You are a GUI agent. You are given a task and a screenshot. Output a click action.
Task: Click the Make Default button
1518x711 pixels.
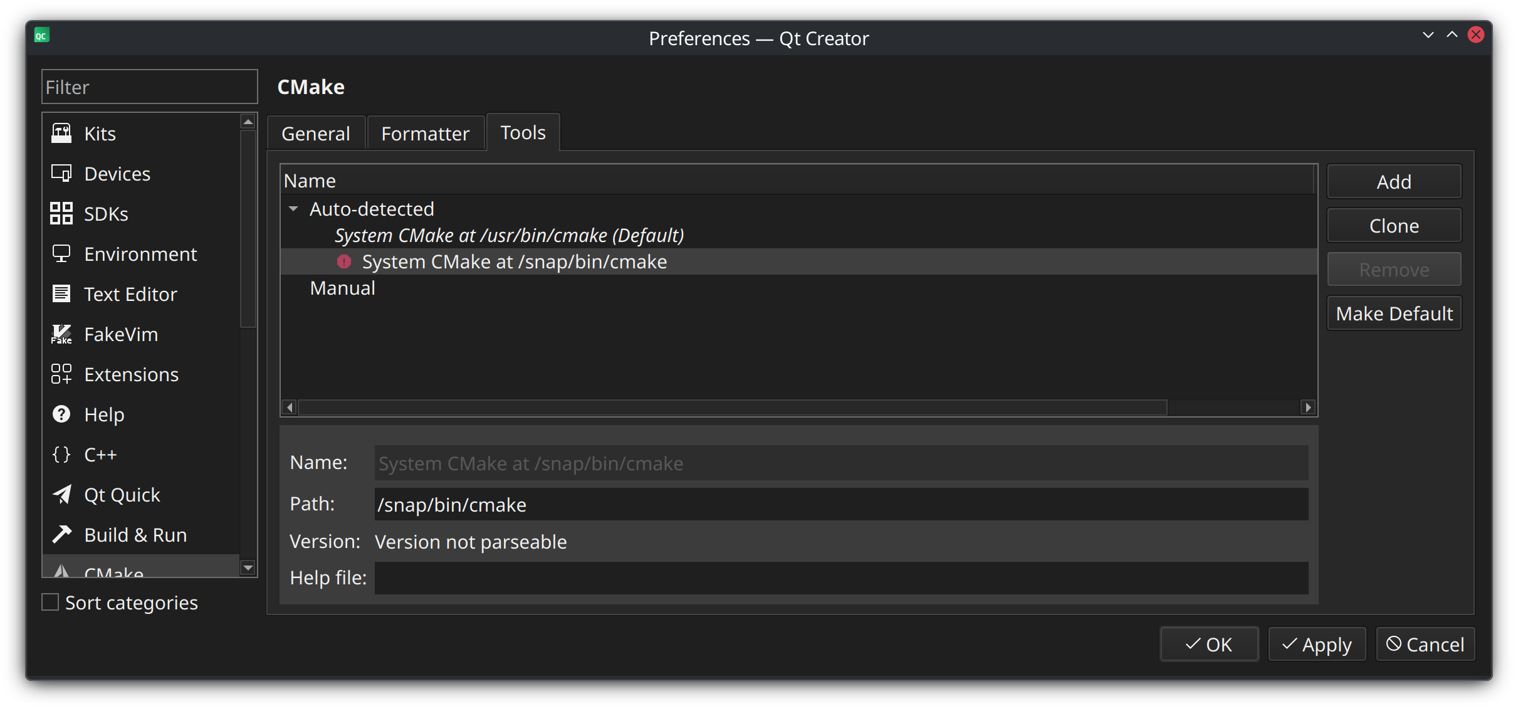[x=1395, y=313]
